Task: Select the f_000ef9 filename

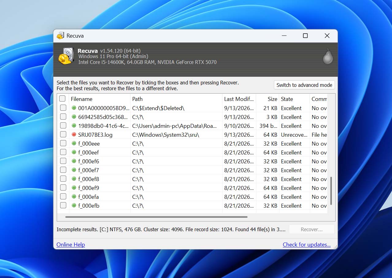Action: point(89,188)
